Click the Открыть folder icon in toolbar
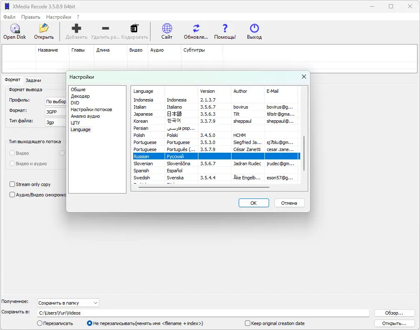The width and height of the screenshot is (420, 330). click(x=44, y=28)
